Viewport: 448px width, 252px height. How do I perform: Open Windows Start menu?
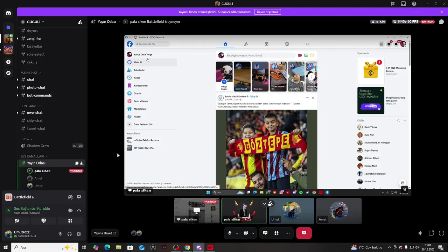pyautogui.click(x=5, y=247)
